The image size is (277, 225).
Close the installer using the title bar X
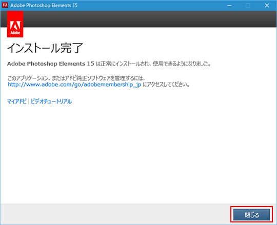267,6
